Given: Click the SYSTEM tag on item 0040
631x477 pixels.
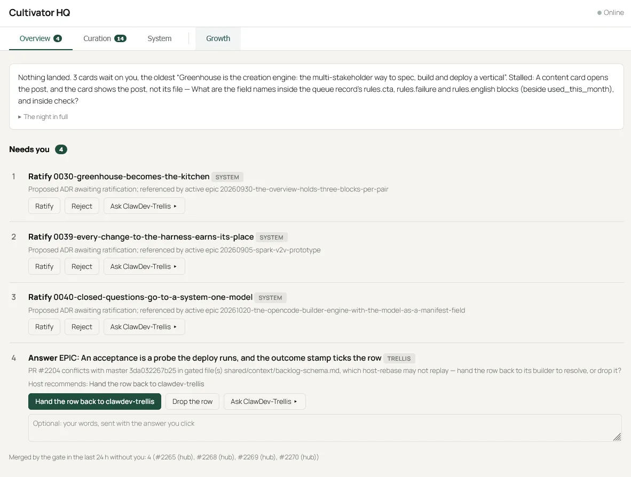Looking at the screenshot, I should tap(270, 298).
